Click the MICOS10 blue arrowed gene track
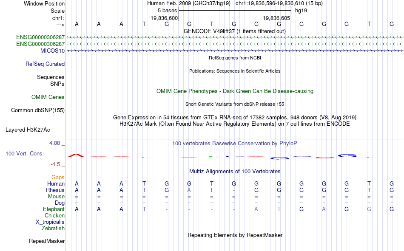This screenshot has width=404, height=251. click(235, 51)
